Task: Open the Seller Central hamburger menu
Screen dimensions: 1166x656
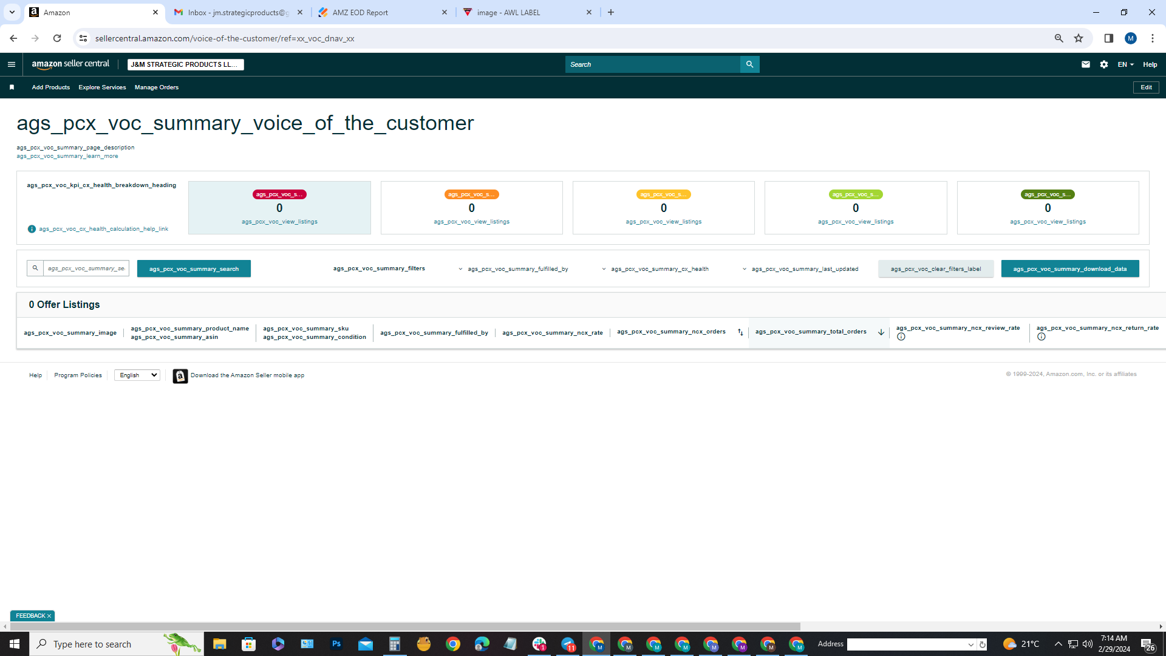Action: pyautogui.click(x=12, y=64)
